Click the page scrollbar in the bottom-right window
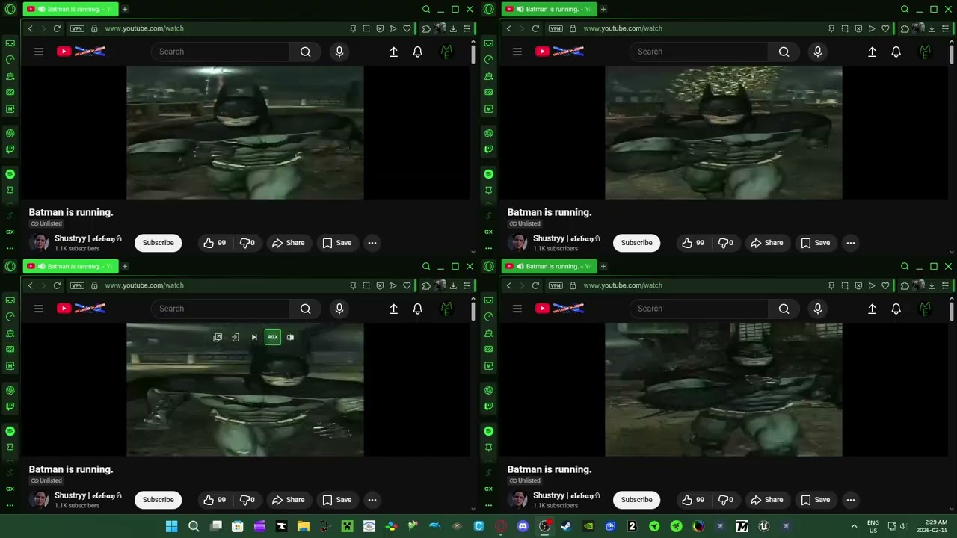 coord(952,311)
